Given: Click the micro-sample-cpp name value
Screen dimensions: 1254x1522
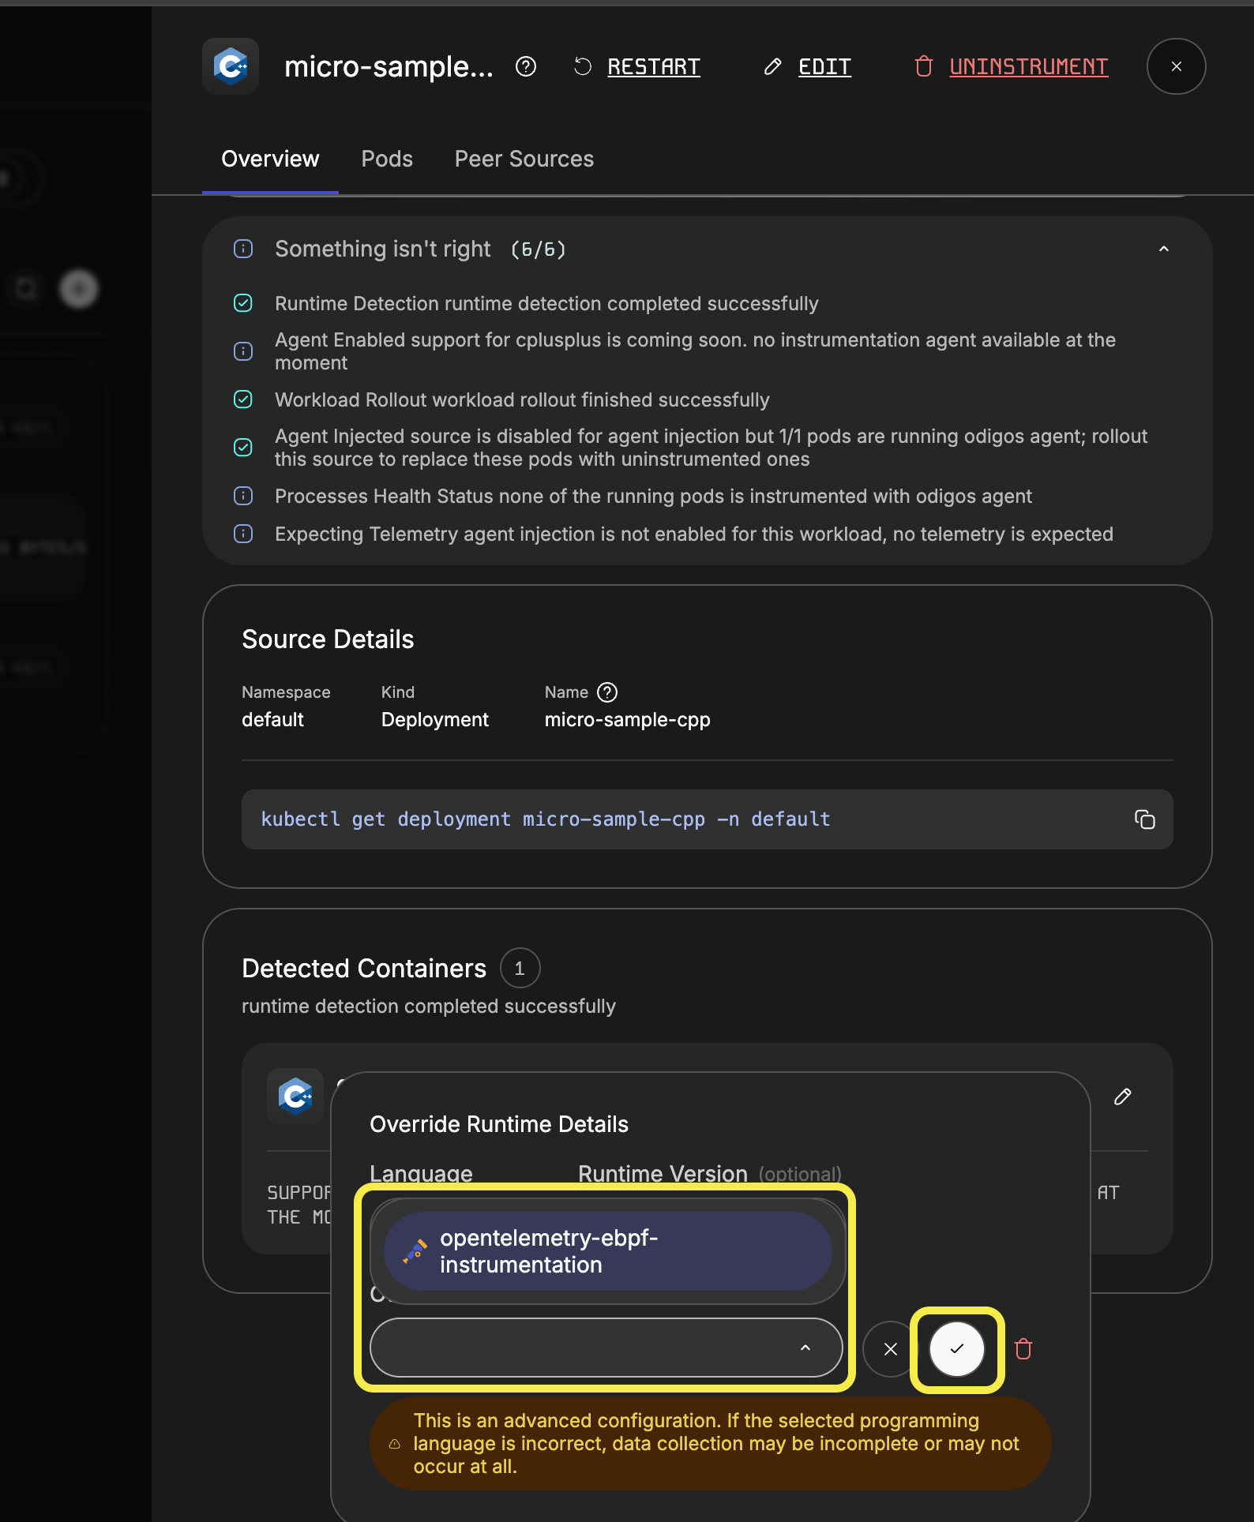Looking at the screenshot, I should click(x=627, y=720).
